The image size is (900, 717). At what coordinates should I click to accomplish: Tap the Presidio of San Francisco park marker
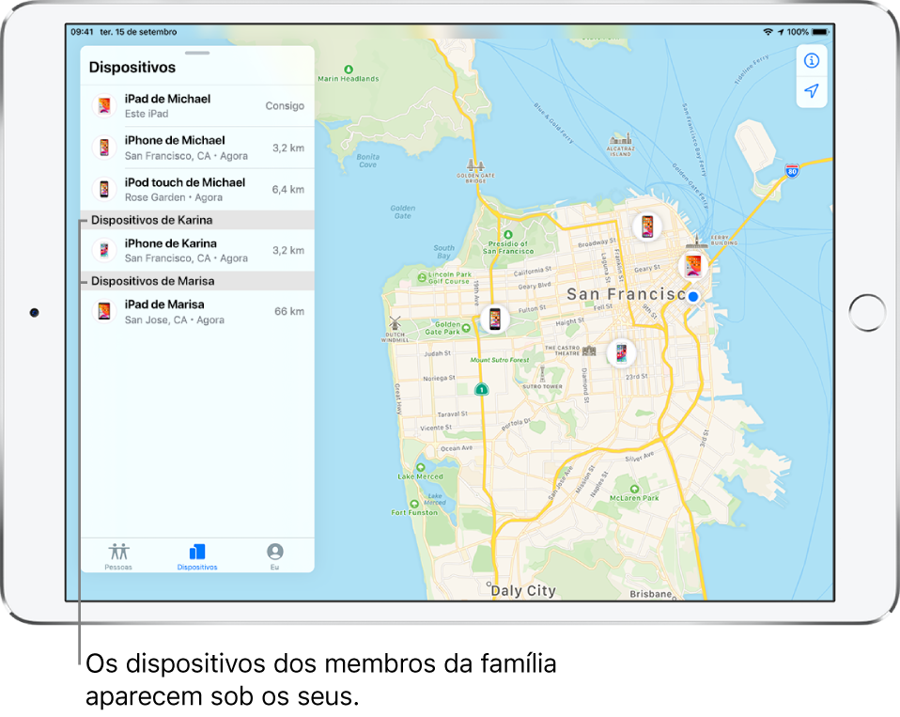(508, 235)
